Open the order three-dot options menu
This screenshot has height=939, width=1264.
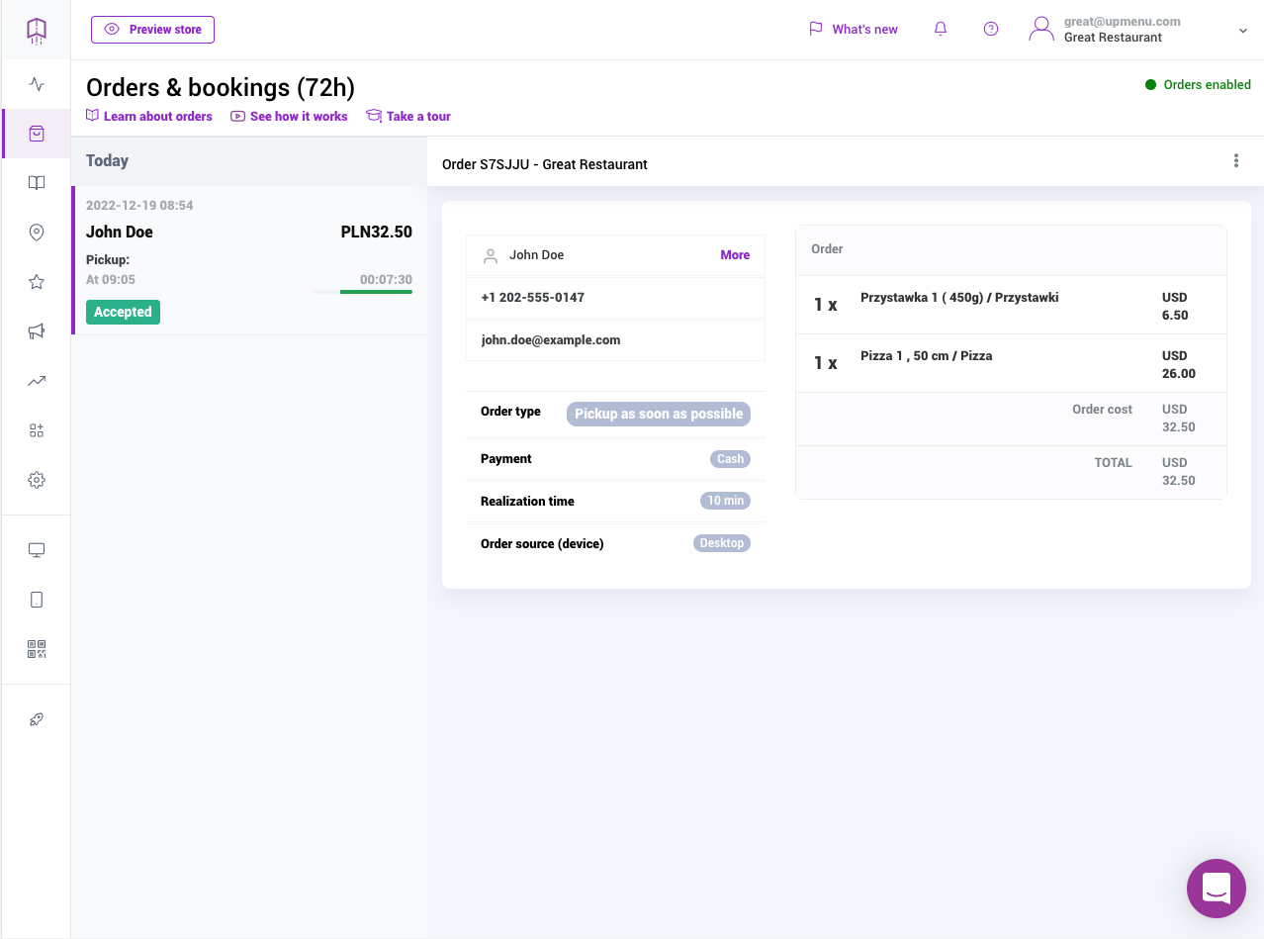(x=1236, y=161)
